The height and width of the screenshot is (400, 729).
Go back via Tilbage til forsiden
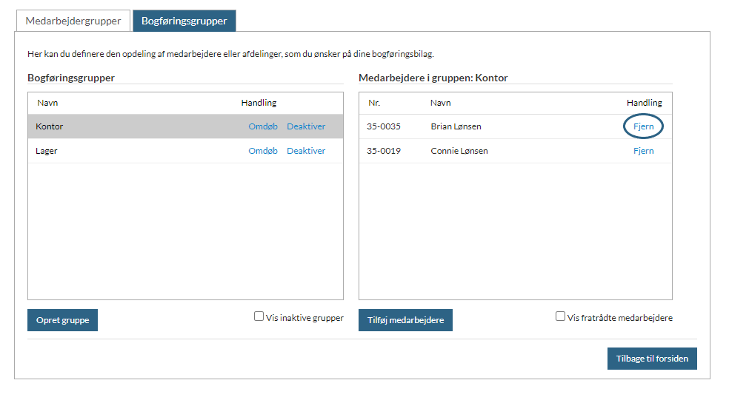pos(652,359)
